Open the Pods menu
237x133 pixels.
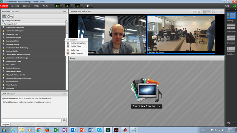[x=37, y=6]
